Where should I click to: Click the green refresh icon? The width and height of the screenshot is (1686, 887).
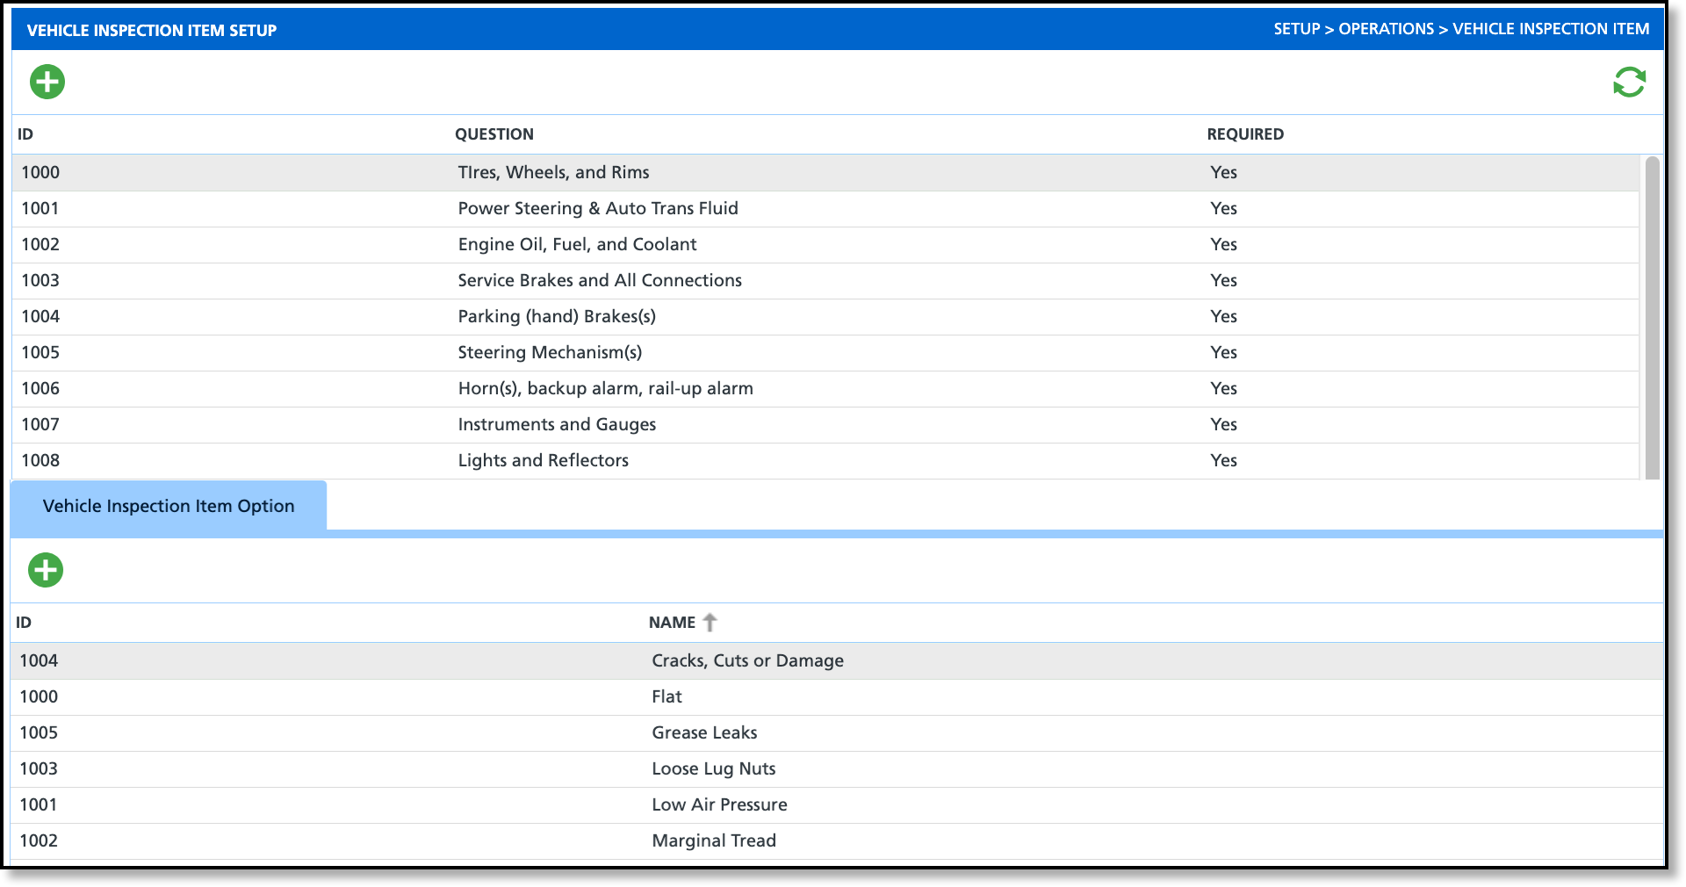(1629, 83)
